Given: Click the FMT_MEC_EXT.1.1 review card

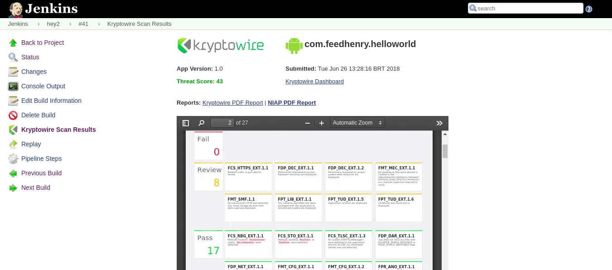Looking at the screenshot, I should point(399,177).
